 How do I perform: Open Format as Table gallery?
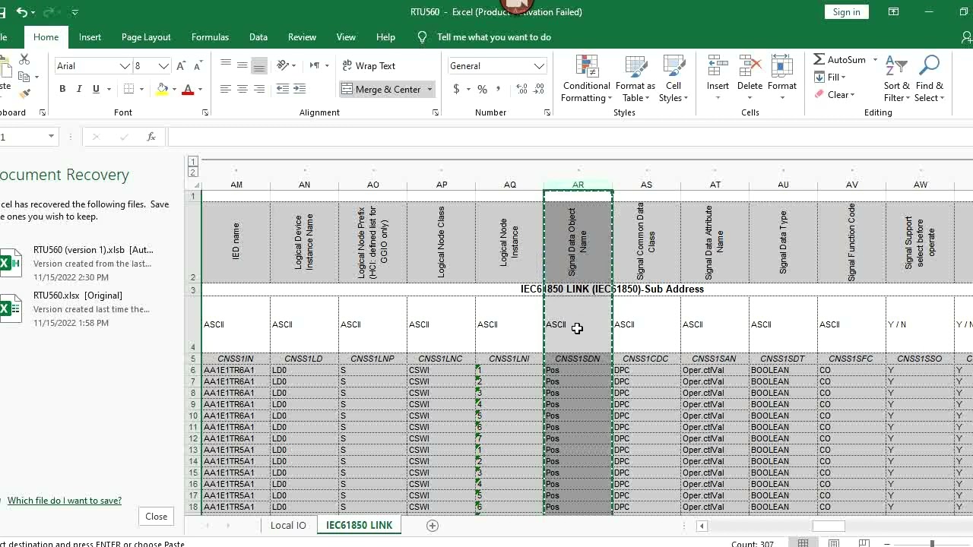tap(635, 78)
